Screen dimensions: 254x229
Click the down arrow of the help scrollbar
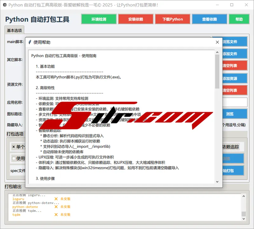coord(217,182)
